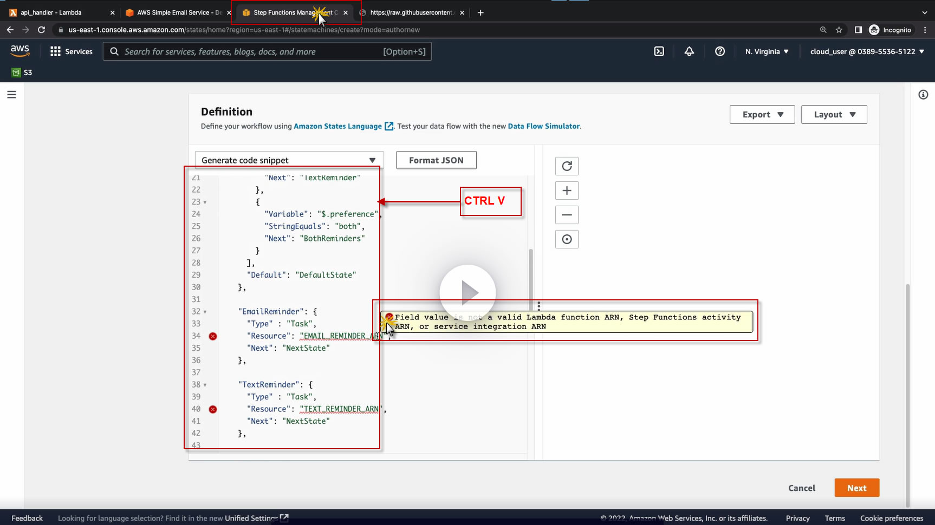Viewport: 935px width, 525px height.
Task: Open the AWS help menu
Action: click(720, 51)
